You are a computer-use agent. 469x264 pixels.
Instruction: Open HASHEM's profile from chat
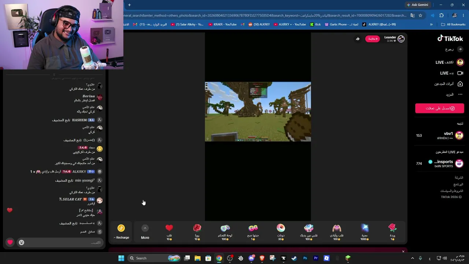(x=80, y=120)
